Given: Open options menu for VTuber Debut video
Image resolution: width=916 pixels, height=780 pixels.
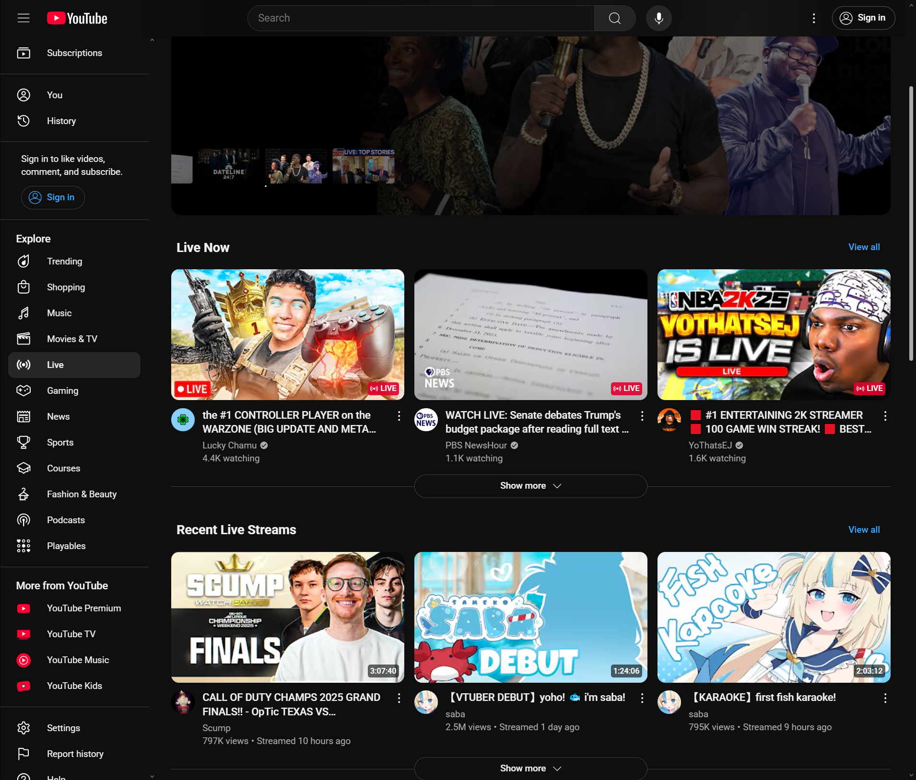Looking at the screenshot, I should click(x=642, y=698).
